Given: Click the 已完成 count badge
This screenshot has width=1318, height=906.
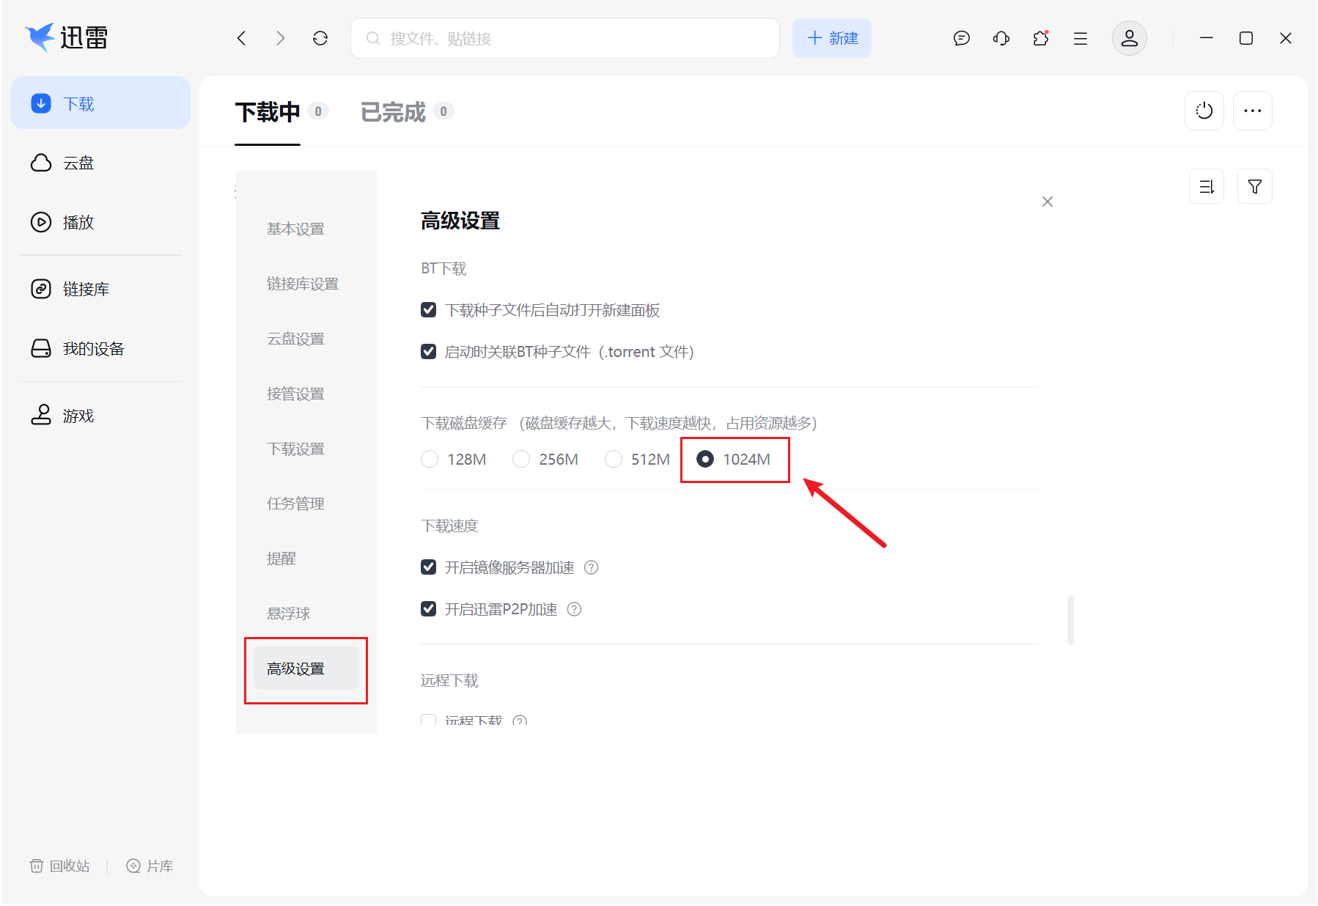Looking at the screenshot, I should coord(443,111).
